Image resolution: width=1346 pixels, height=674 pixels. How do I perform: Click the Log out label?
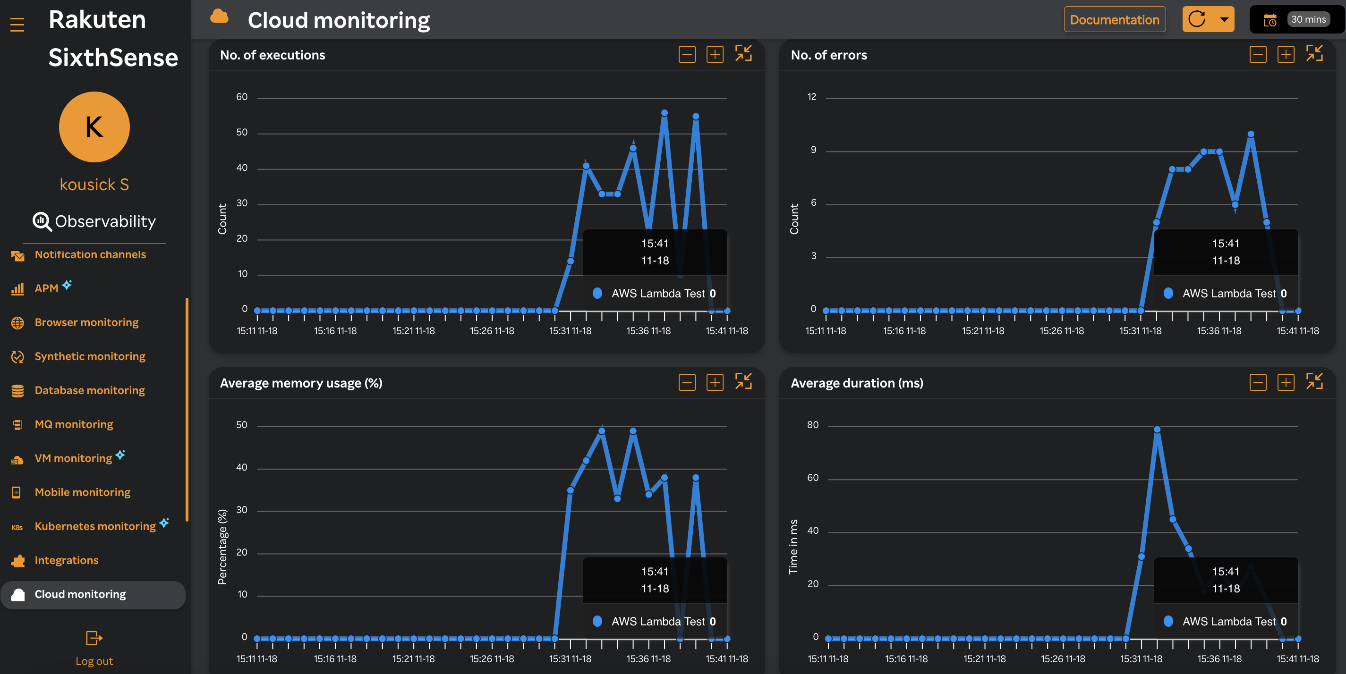pyautogui.click(x=94, y=661)
